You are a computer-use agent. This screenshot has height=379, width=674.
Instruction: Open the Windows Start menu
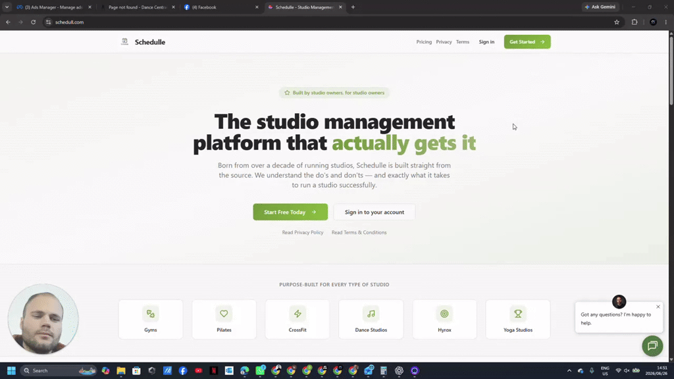coord(11,370)
